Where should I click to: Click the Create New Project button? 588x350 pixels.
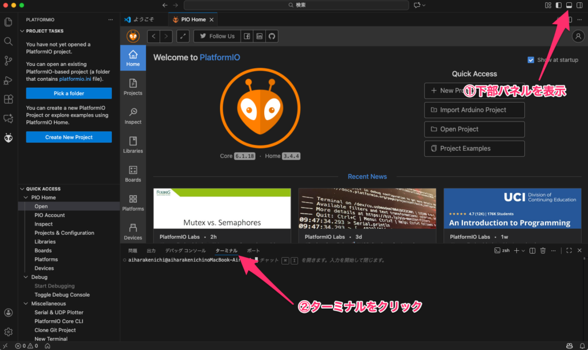pos(69,137)
